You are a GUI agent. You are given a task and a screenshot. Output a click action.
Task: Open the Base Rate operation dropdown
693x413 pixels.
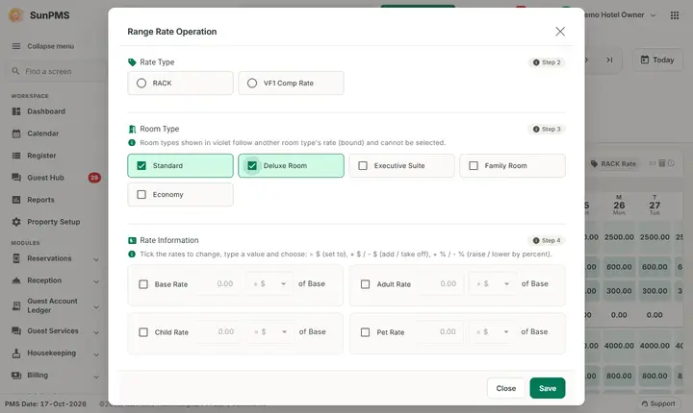coord(269,283)
